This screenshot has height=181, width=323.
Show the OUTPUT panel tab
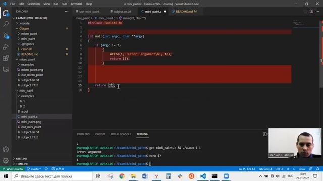pos(100,134)
